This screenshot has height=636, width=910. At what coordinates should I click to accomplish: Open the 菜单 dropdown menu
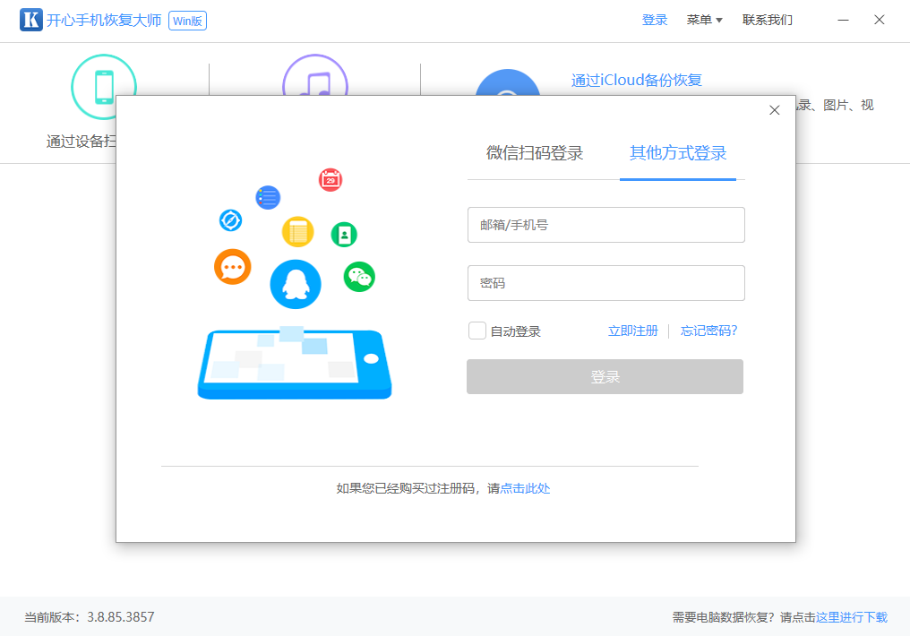[x=704, y=20]
